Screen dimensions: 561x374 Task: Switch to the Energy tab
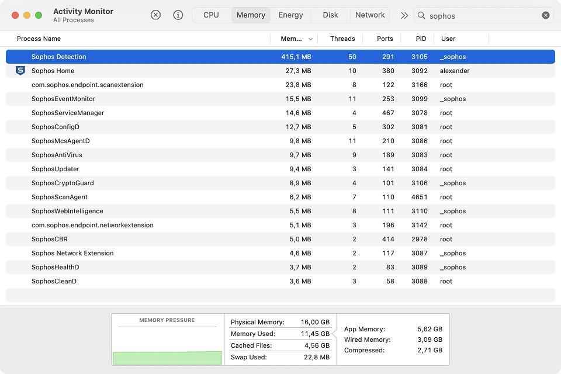tap(290, 15)
